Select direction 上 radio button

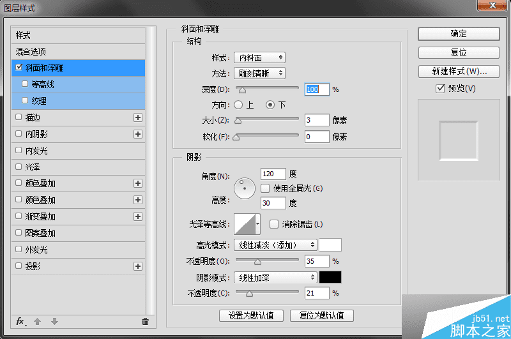click(238, 105)
